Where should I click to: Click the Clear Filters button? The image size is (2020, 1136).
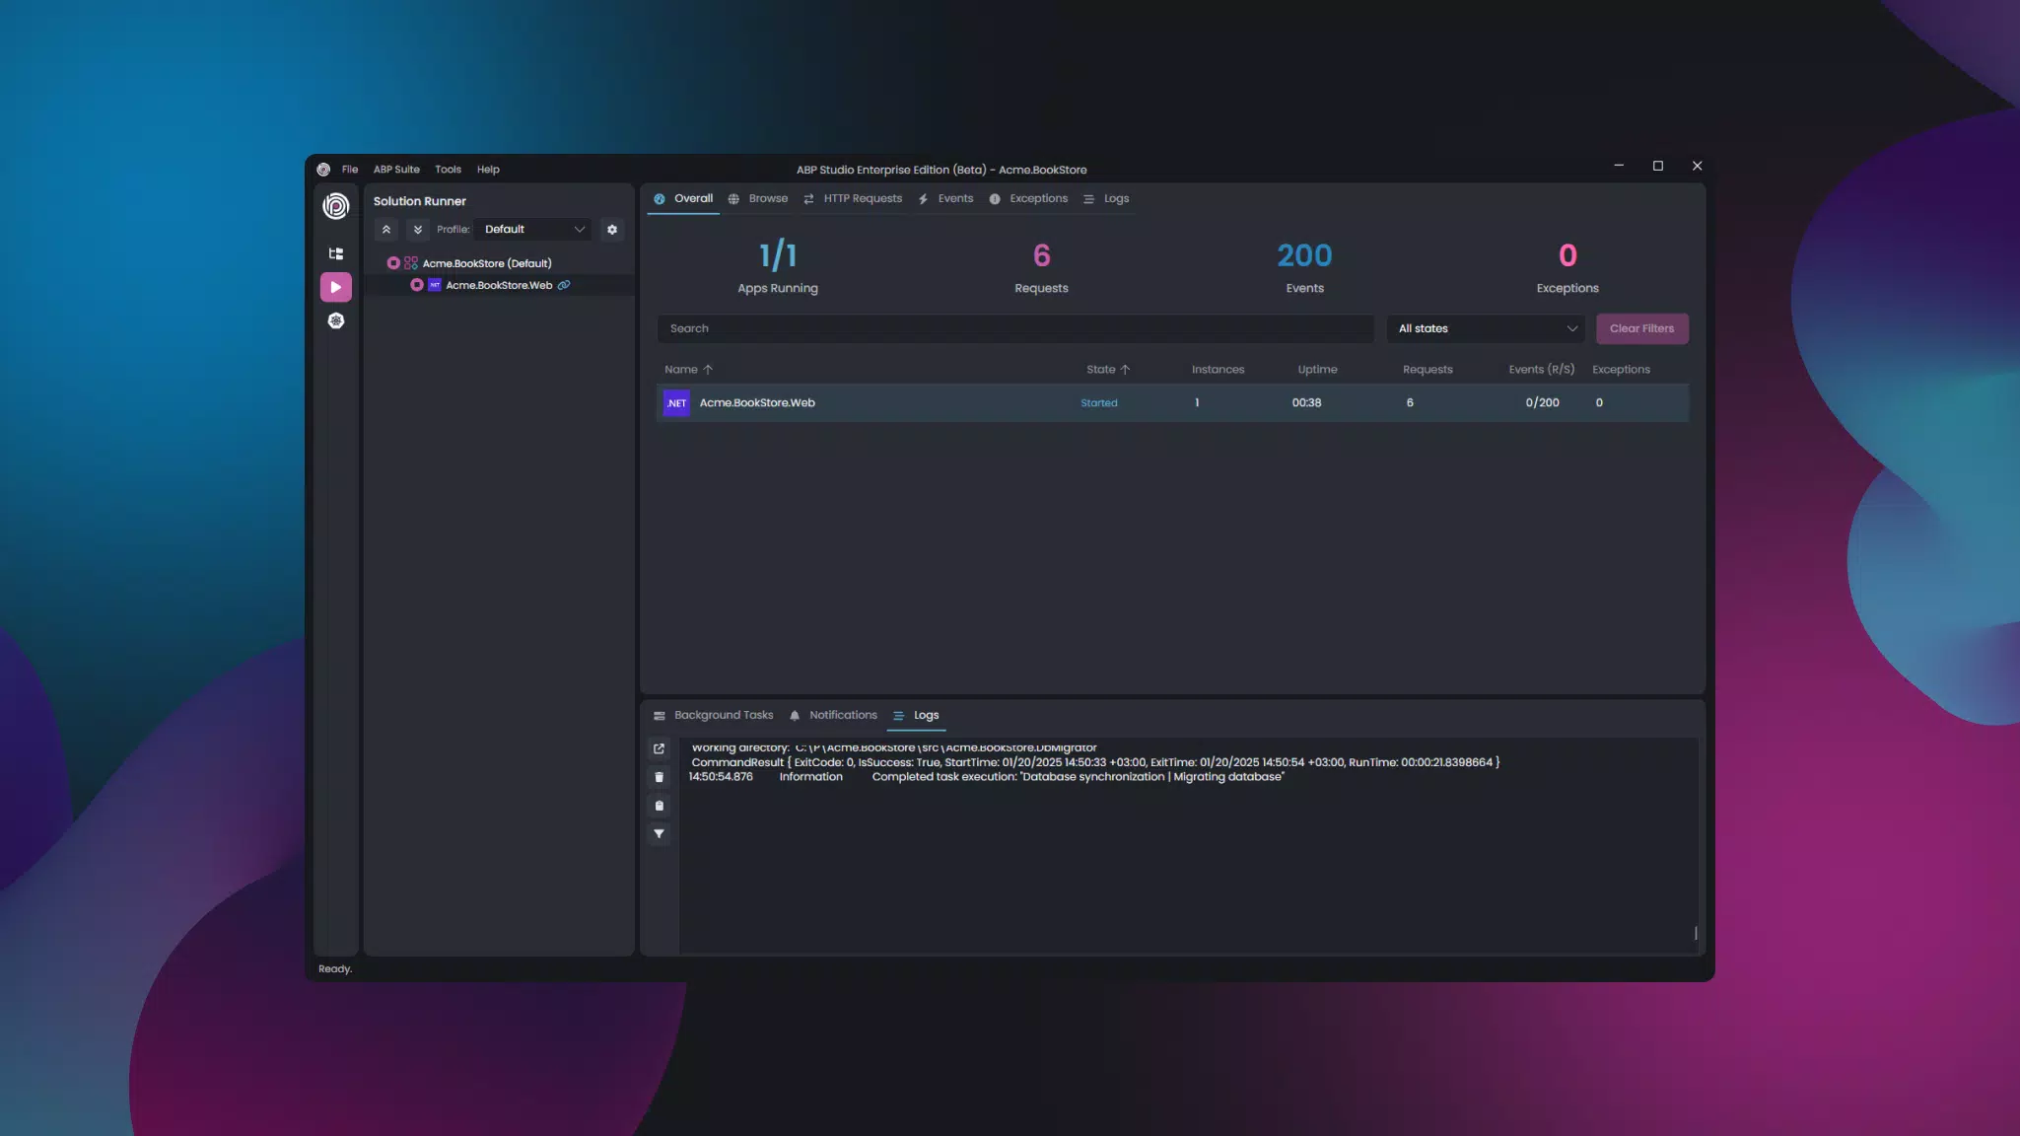pyautogui.click(x=1641, y=328)
